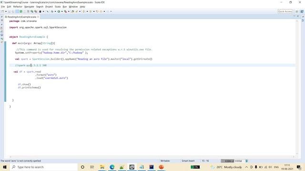Click on the userdata5.avro string in code
This screenshot has height=171, width=305.
(55, 78)
